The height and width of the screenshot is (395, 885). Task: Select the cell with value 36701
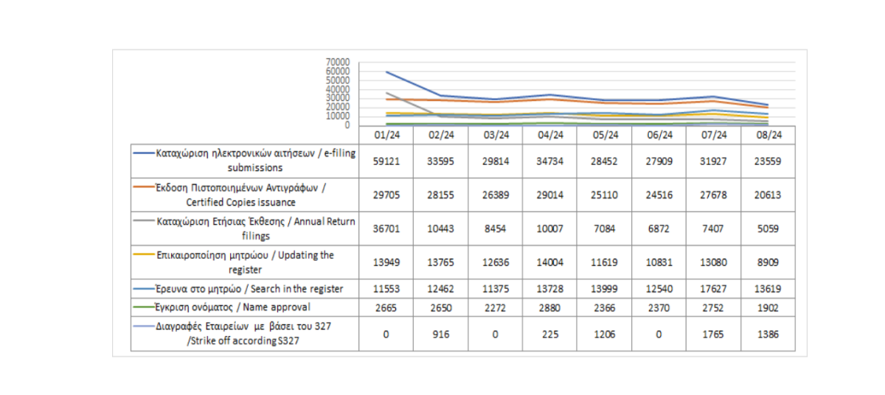(386, 229)
